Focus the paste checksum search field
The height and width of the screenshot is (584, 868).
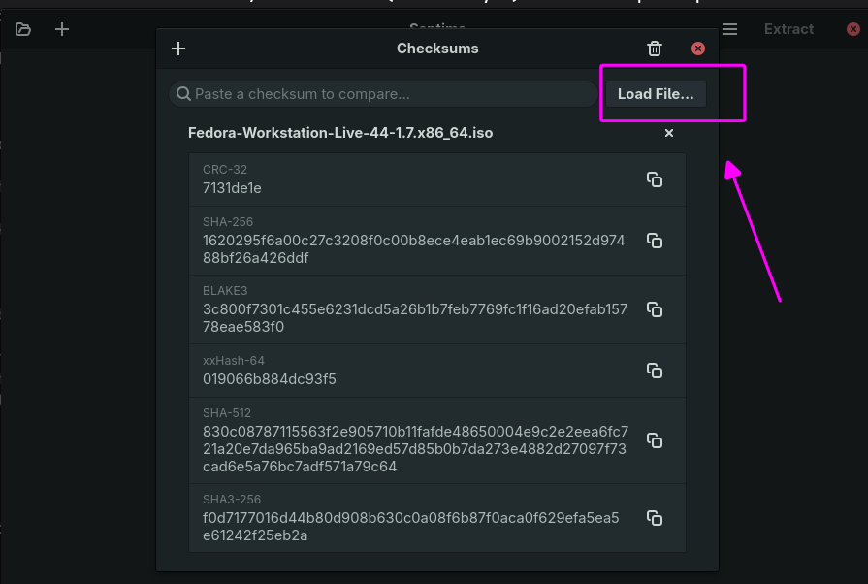tap(383, 94)
